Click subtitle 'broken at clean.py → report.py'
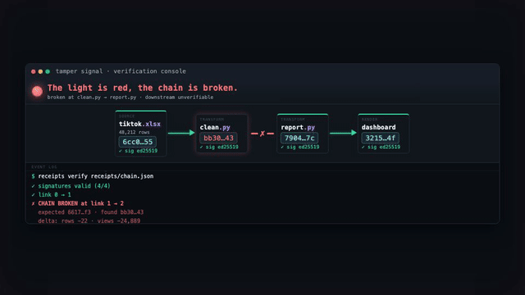 (92, 98)
